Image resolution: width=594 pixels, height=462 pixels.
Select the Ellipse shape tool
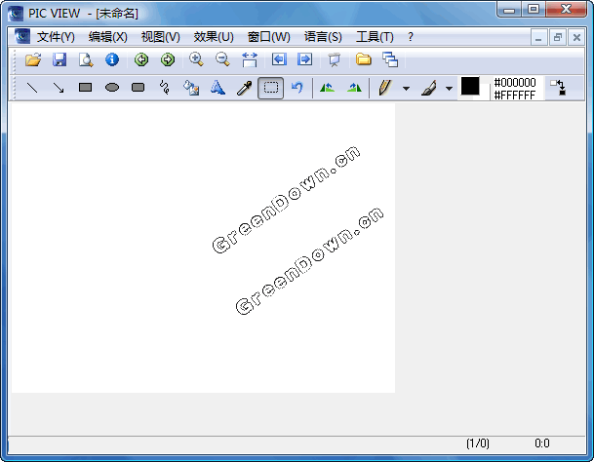[x=112, y=88]
